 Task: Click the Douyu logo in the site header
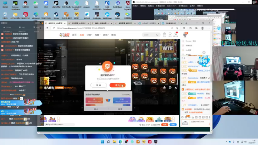pyautogui.click(x=64, y=35)
